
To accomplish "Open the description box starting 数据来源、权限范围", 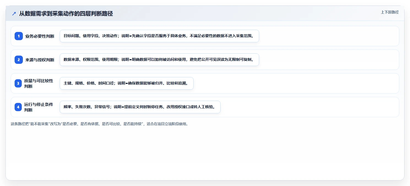I will 159,60.
